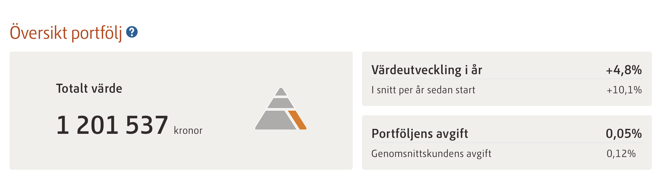The width and height of the screenshot is (660, 179).
Task: Click I snitt per år sedan start
Action: coord(423,90)
